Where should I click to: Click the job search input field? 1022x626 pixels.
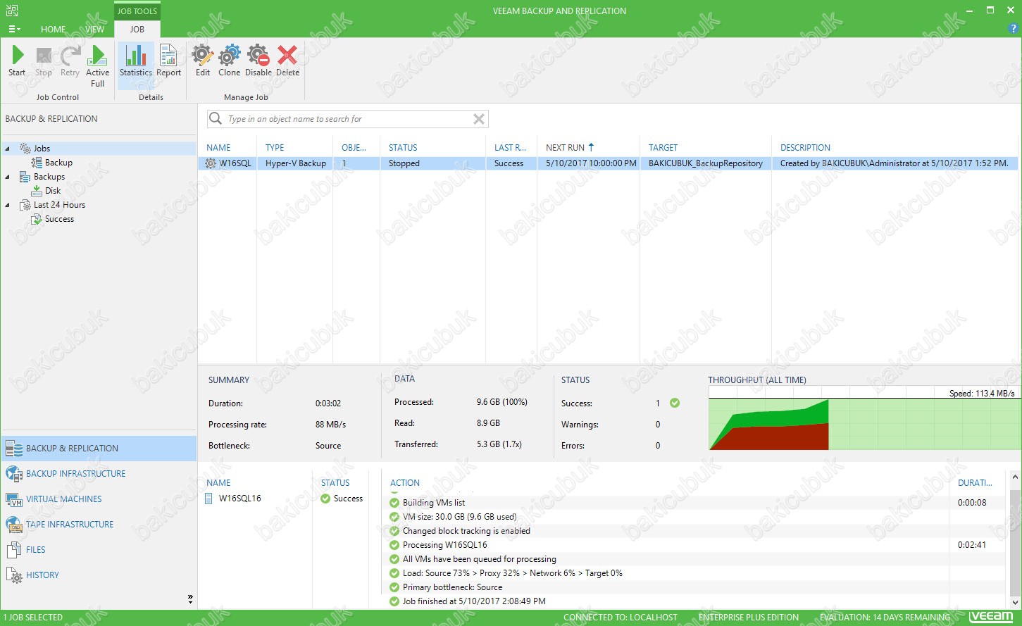[347, 119]
